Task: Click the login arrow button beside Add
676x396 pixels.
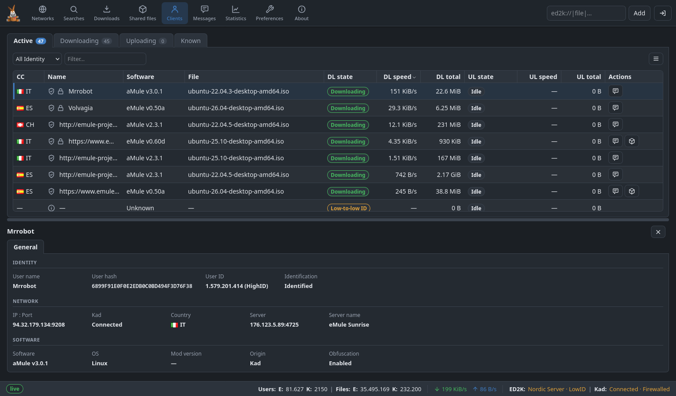Action: pyautogui.click(x=662, y=13)
